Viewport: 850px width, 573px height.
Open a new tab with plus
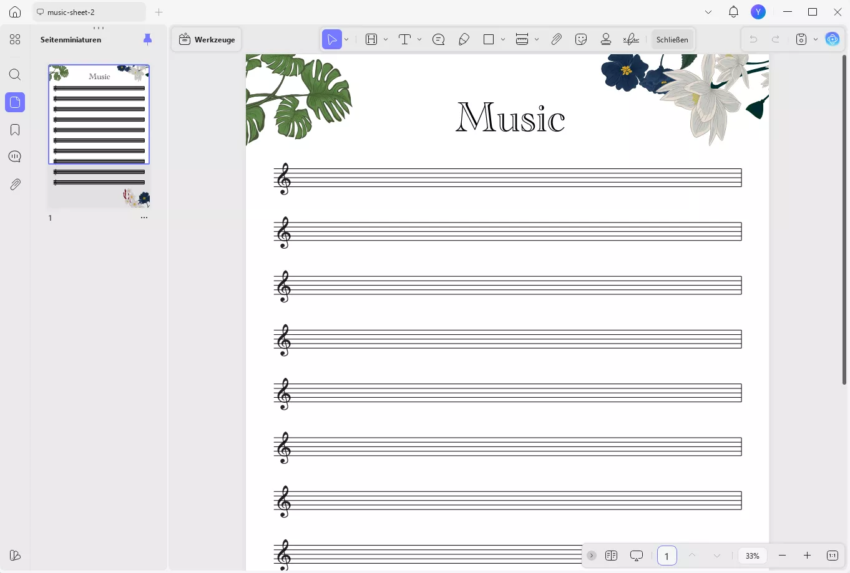(x=159, y=12)
